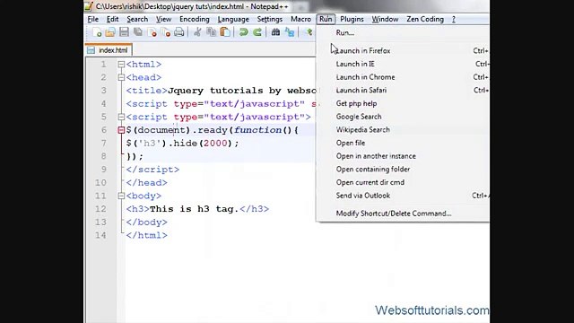The image size is (574, 323).
Task: Collapse the red fold marker on line 6
Action: coord(121,130)
